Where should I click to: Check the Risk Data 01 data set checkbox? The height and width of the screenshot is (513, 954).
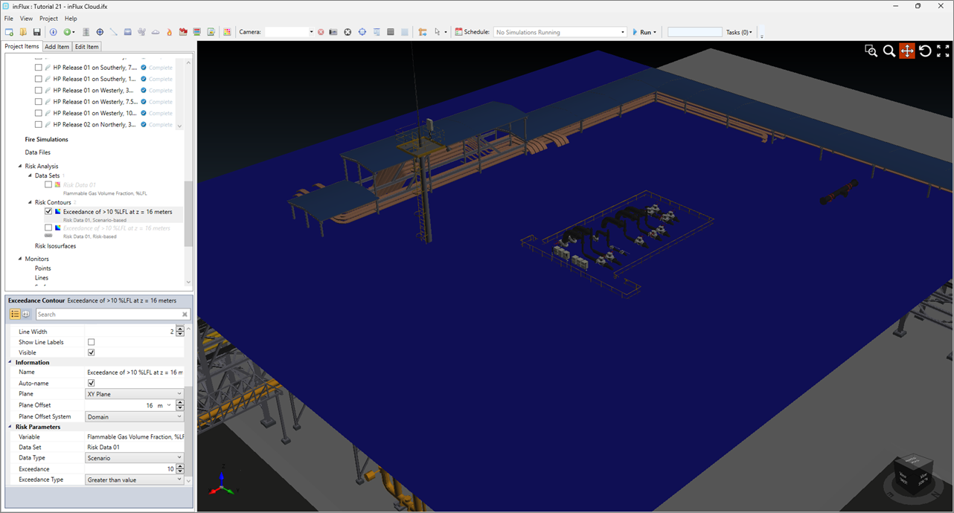pos(48,184)
